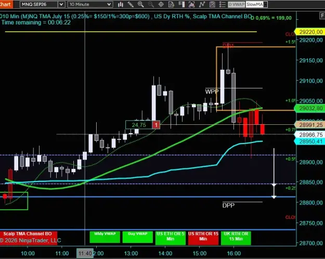Click the red 1 quantity box
The width and height of the screenshot is (325, 259).
click(x=156, y=125)
